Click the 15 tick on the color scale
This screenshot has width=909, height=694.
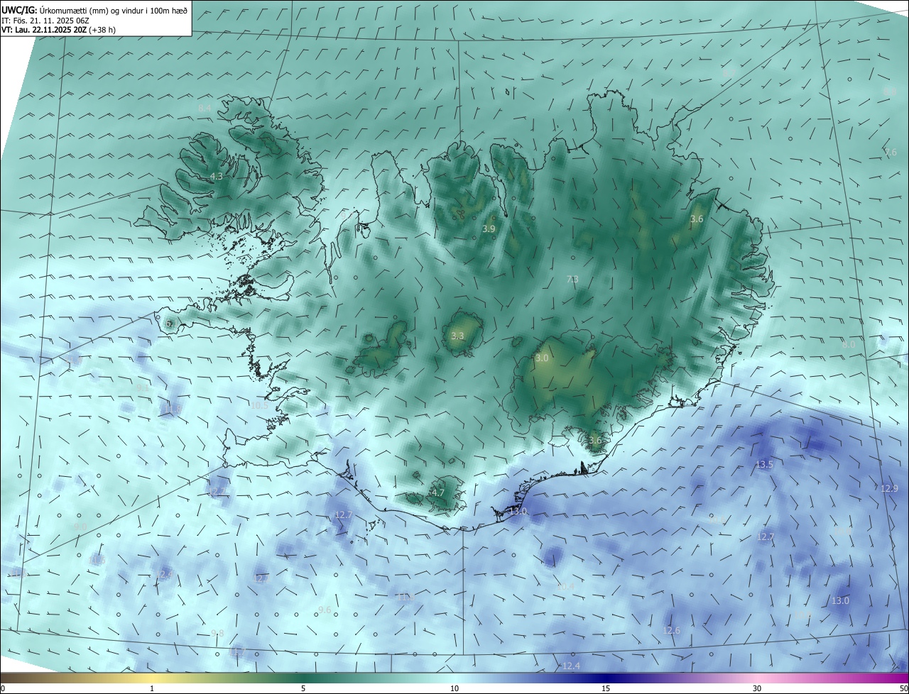click(x=606, y=688)
